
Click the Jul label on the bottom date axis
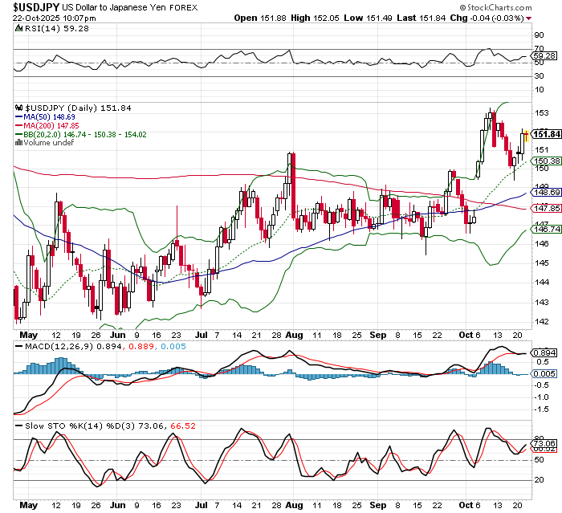(201, 505)
